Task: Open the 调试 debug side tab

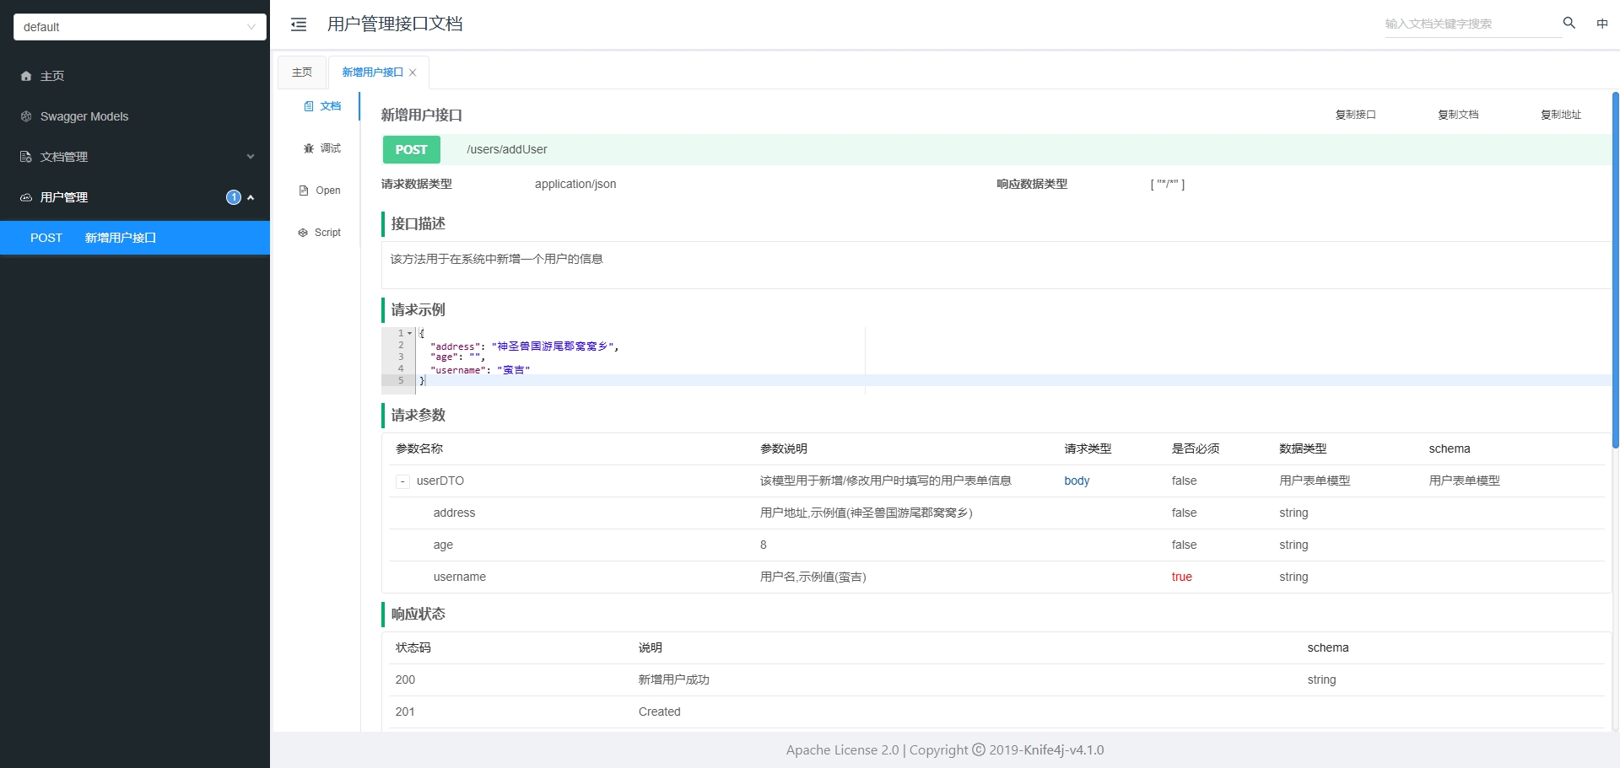Action: [322, 148]
